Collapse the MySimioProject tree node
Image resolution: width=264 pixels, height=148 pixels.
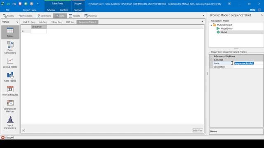pos(211,25)
